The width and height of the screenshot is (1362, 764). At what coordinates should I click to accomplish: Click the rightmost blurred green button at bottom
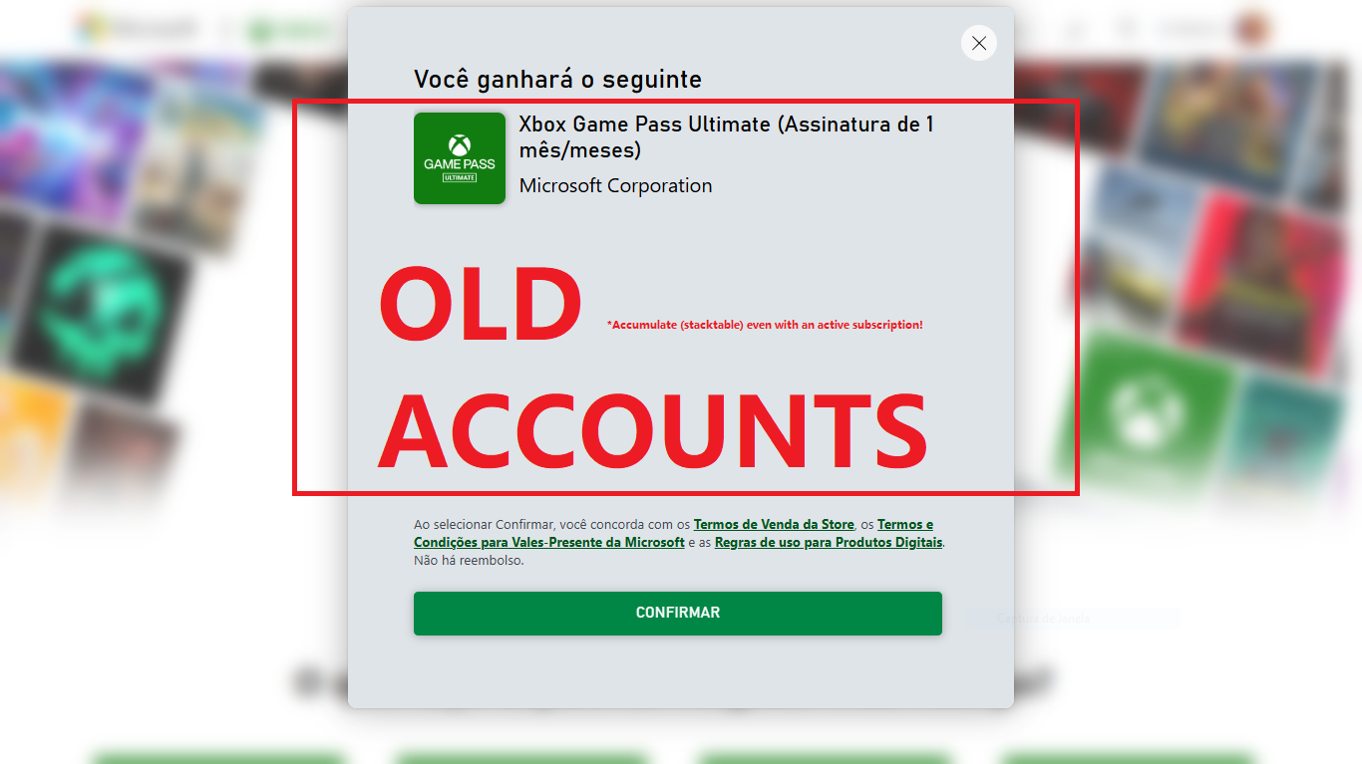pyautogui.click(x=1127, y=756)
